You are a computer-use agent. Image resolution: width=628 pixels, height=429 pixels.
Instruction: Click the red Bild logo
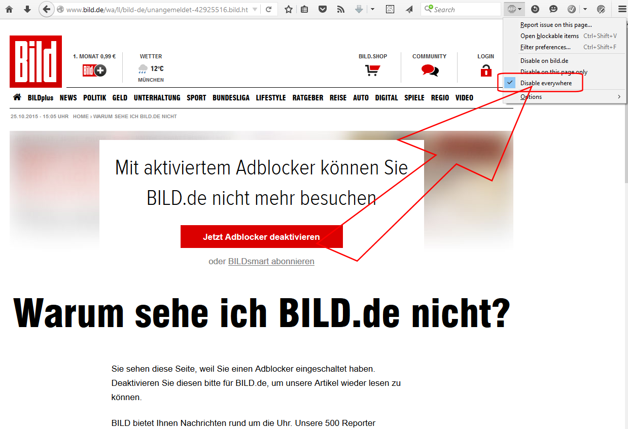[x=36, y=61]
